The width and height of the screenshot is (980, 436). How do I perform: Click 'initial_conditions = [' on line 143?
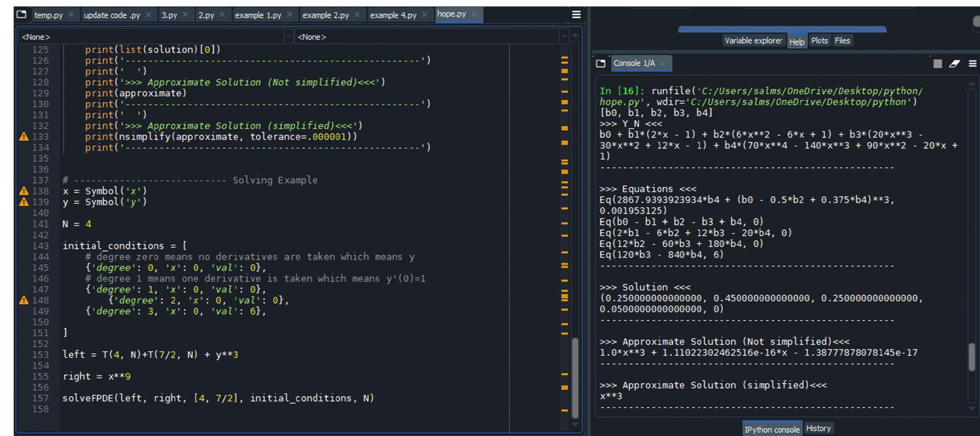tap(124, 246)
